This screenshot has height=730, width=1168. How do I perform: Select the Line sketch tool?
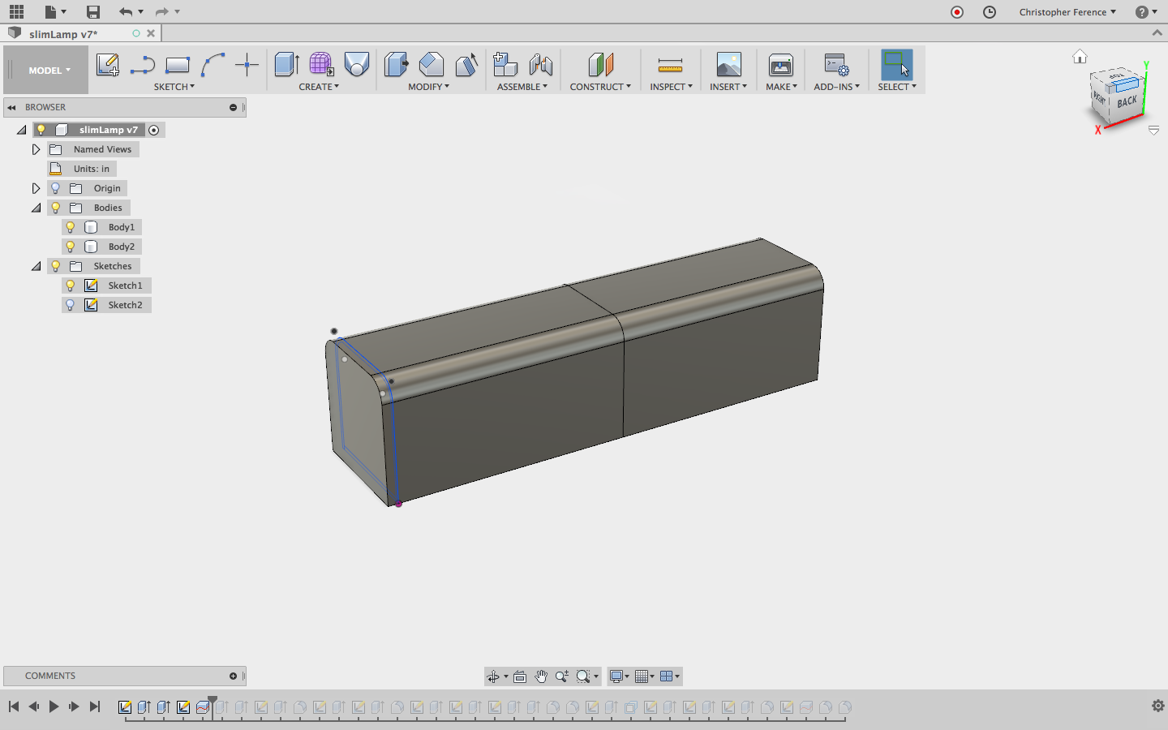[143, 65]
